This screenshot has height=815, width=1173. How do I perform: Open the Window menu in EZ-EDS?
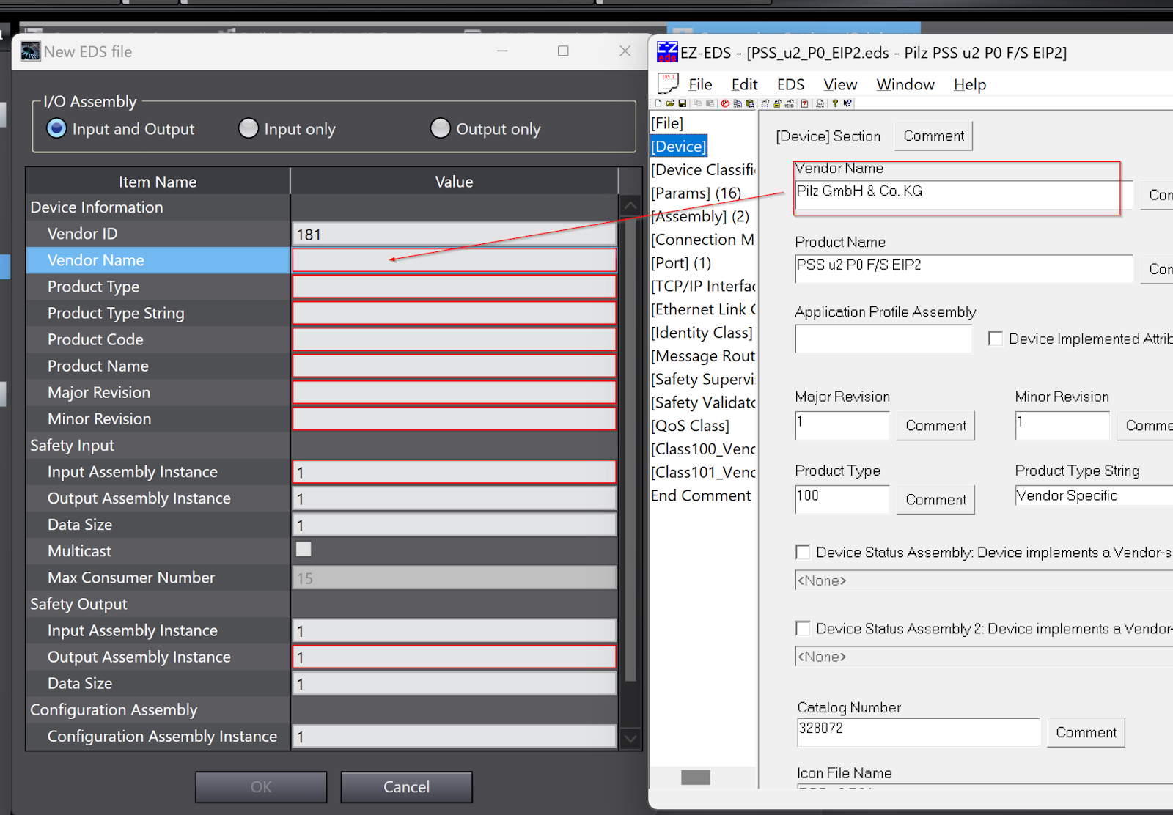[x=905, y=84]
